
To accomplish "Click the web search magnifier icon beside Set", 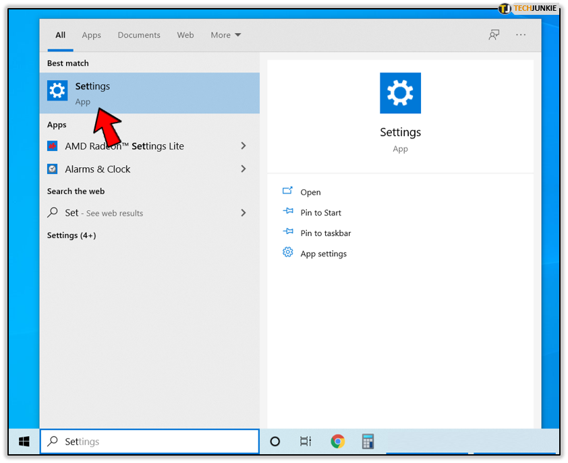I will pos(53,212).
